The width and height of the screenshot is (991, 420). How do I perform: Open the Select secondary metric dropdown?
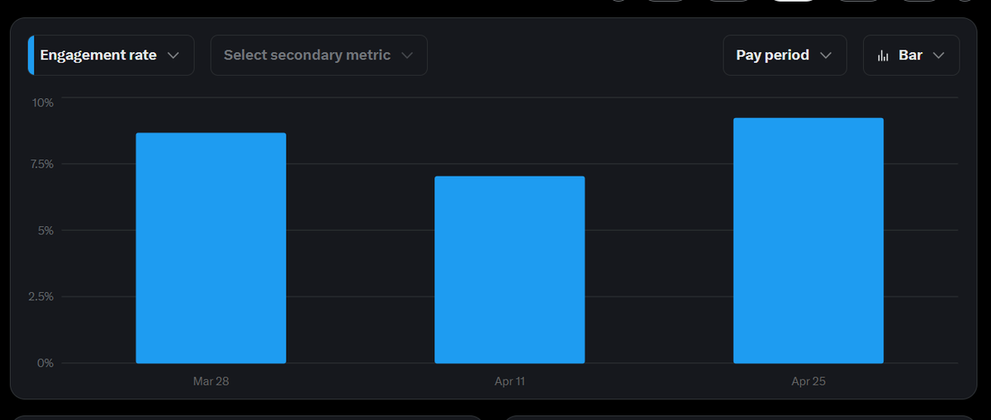(319, 55)
